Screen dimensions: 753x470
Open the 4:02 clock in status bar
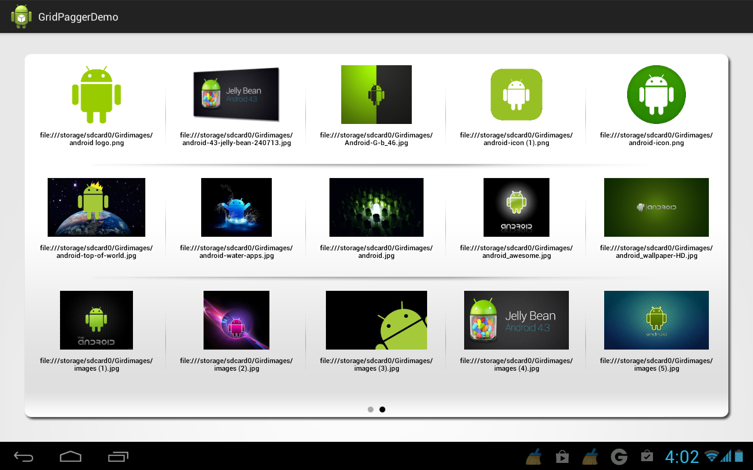point(682,456)
